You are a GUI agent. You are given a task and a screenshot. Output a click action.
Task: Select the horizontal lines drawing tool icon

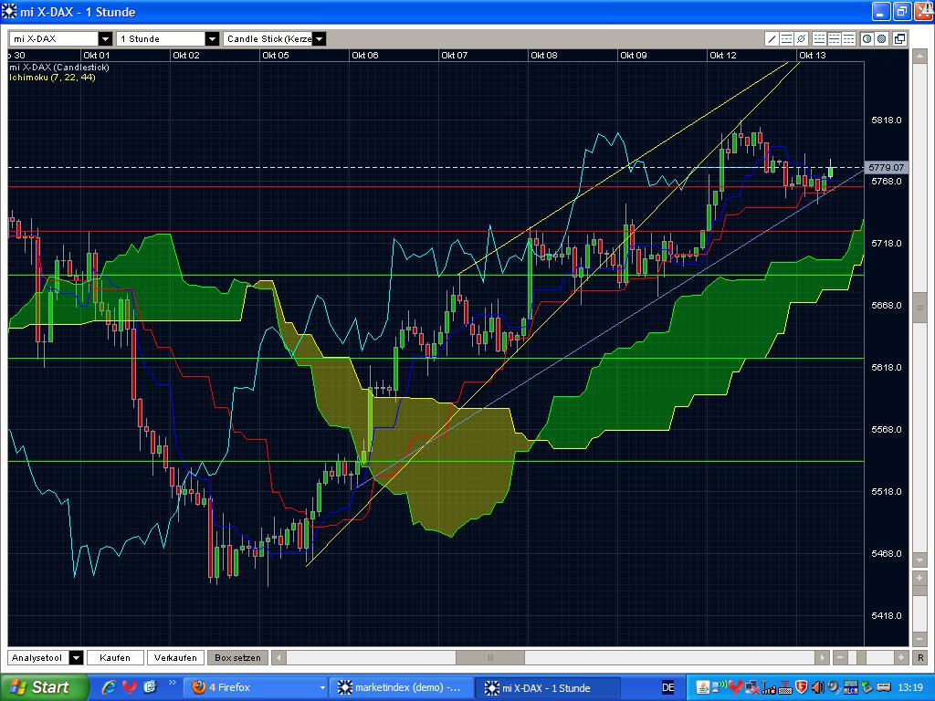coord(786,38)
